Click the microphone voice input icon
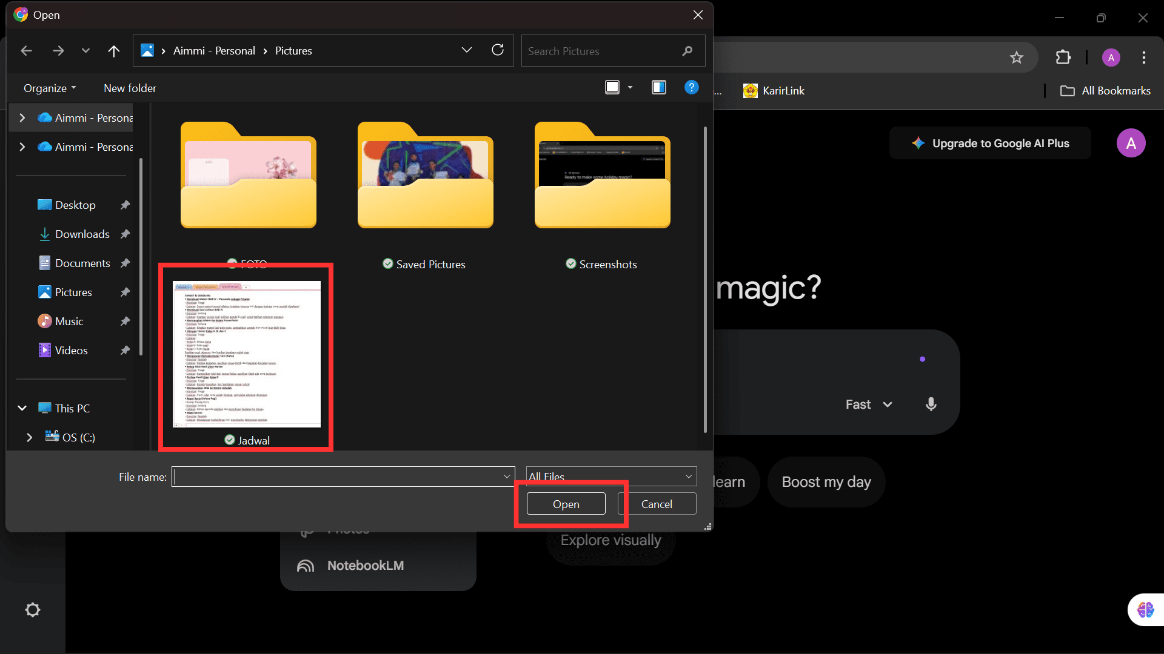Viewport: 1164px width, 654px height. [x=931, y=404]
